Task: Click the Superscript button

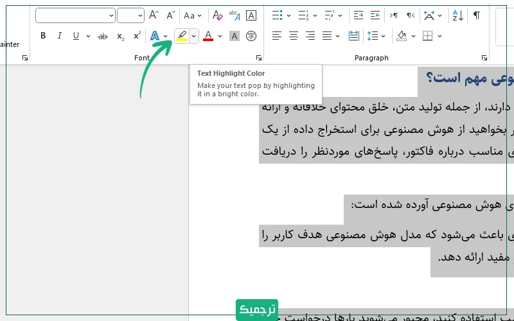Action: [137, 36]
